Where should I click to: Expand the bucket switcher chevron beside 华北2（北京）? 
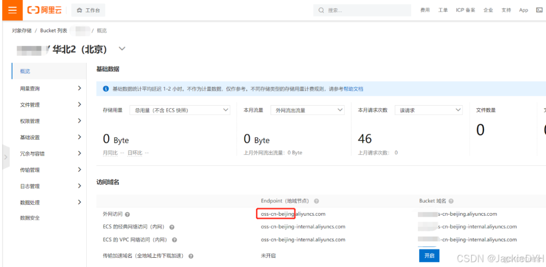[x=122, y=48]
